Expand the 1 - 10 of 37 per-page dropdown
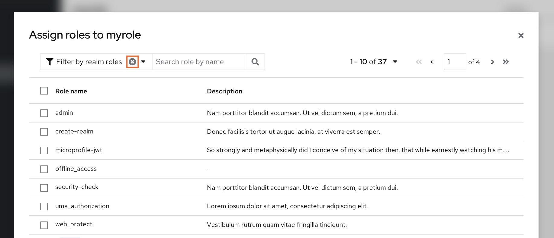 pos(395,62)
